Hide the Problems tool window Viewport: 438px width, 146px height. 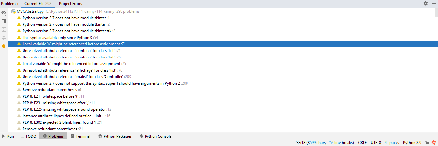(x=433, y=3)
